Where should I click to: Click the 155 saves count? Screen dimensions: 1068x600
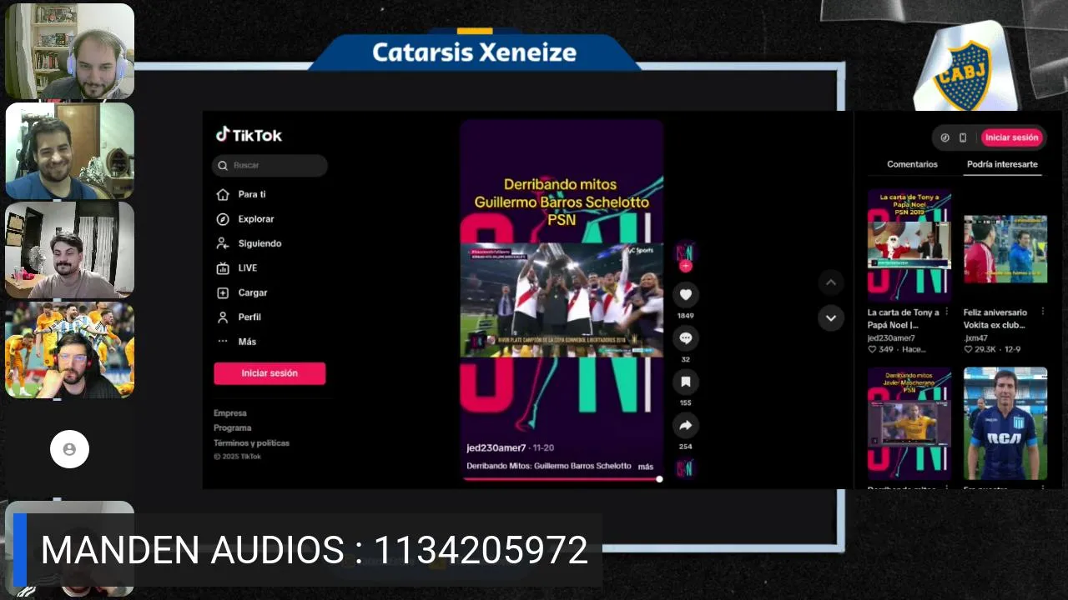coord(686,402)
